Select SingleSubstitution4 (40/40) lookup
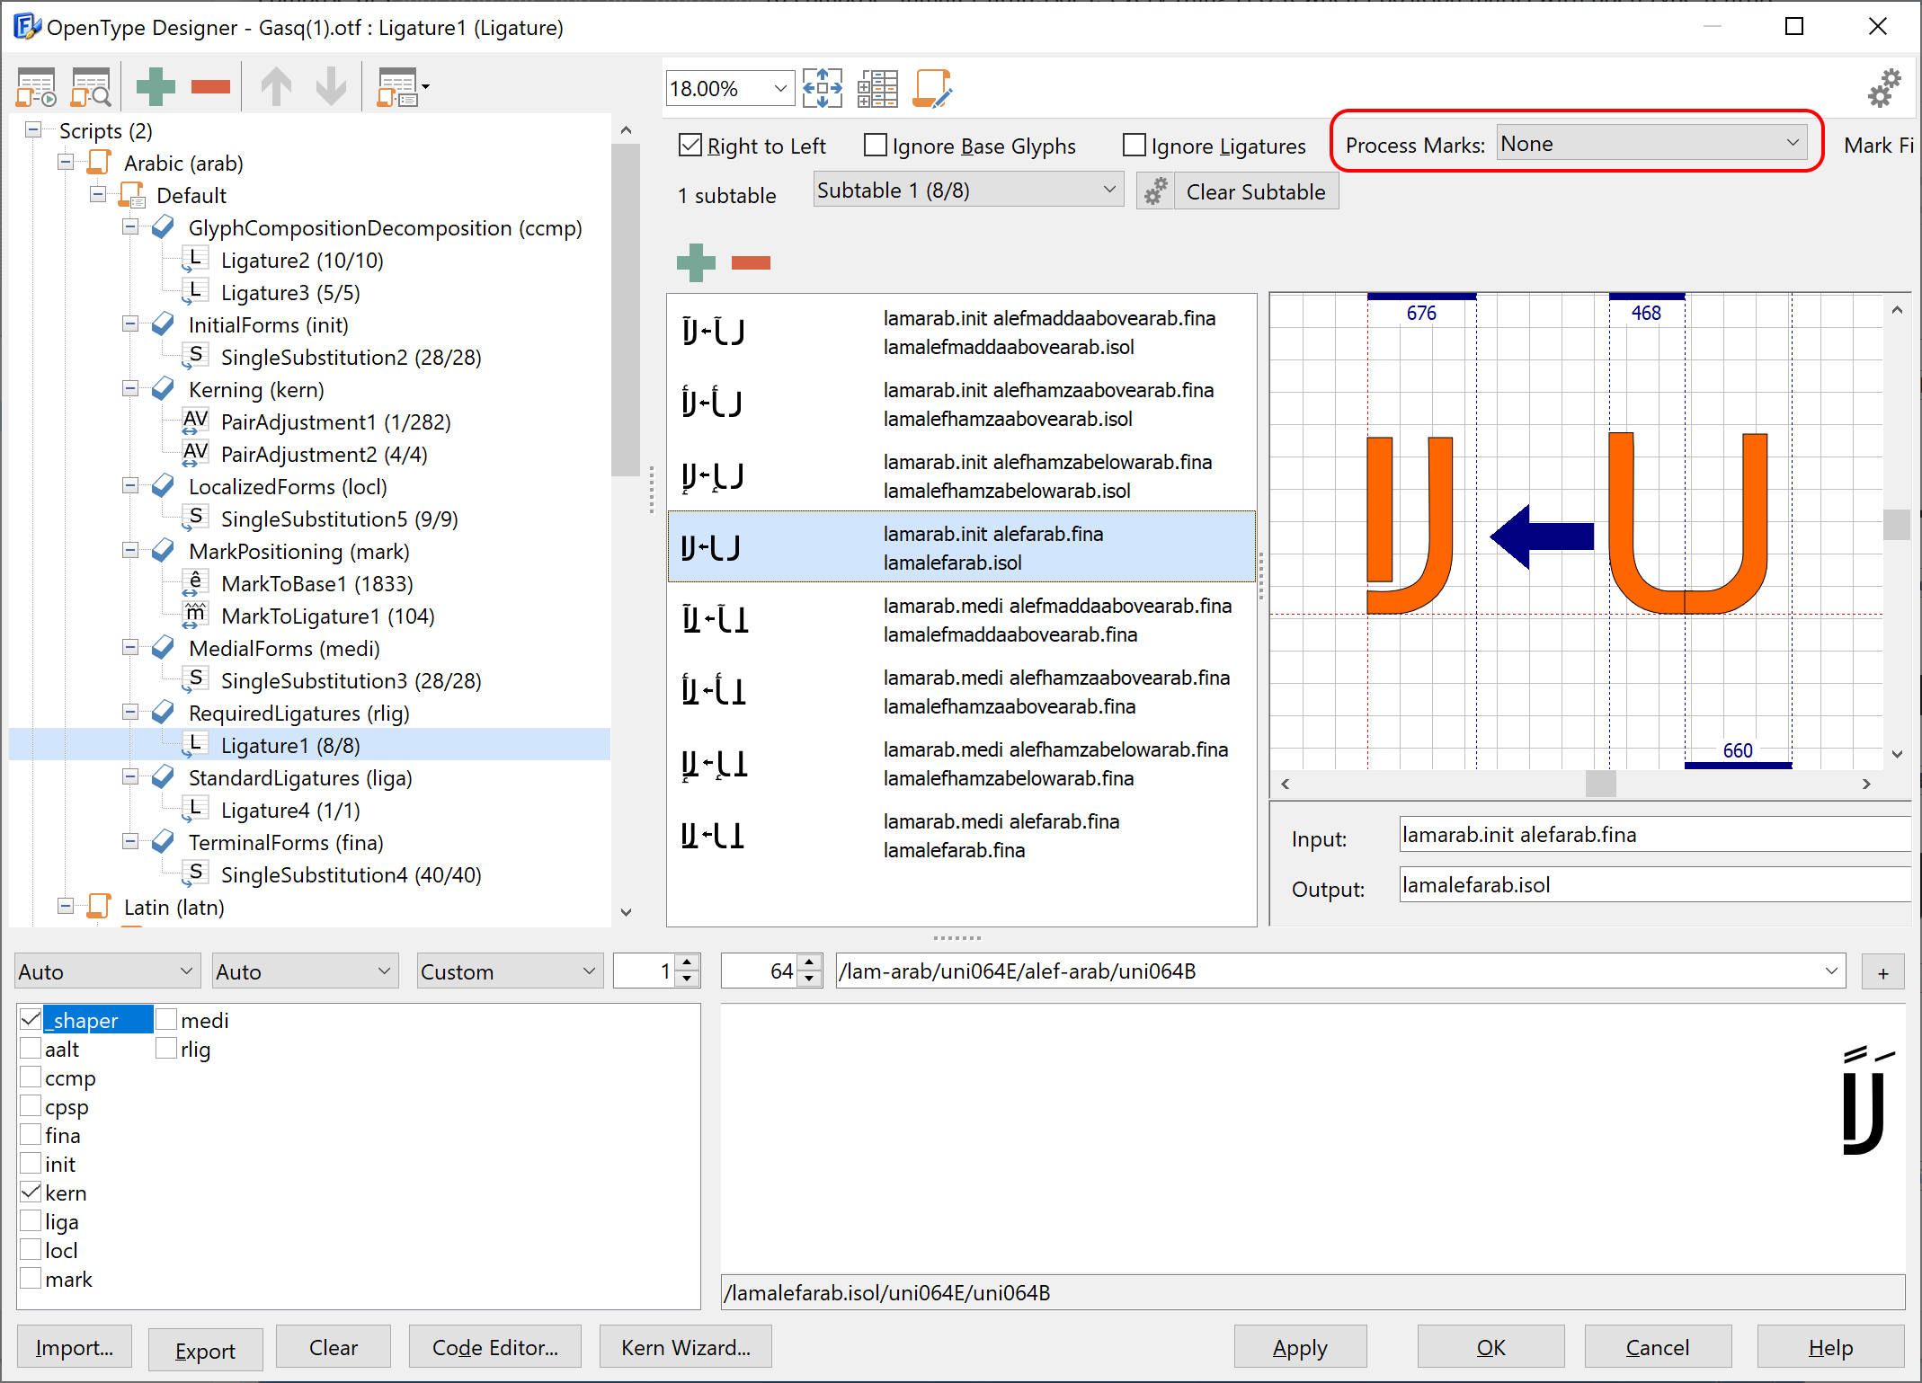Image resolution: width=1922 pixels, height=1383 pixels. click(351, 874)
